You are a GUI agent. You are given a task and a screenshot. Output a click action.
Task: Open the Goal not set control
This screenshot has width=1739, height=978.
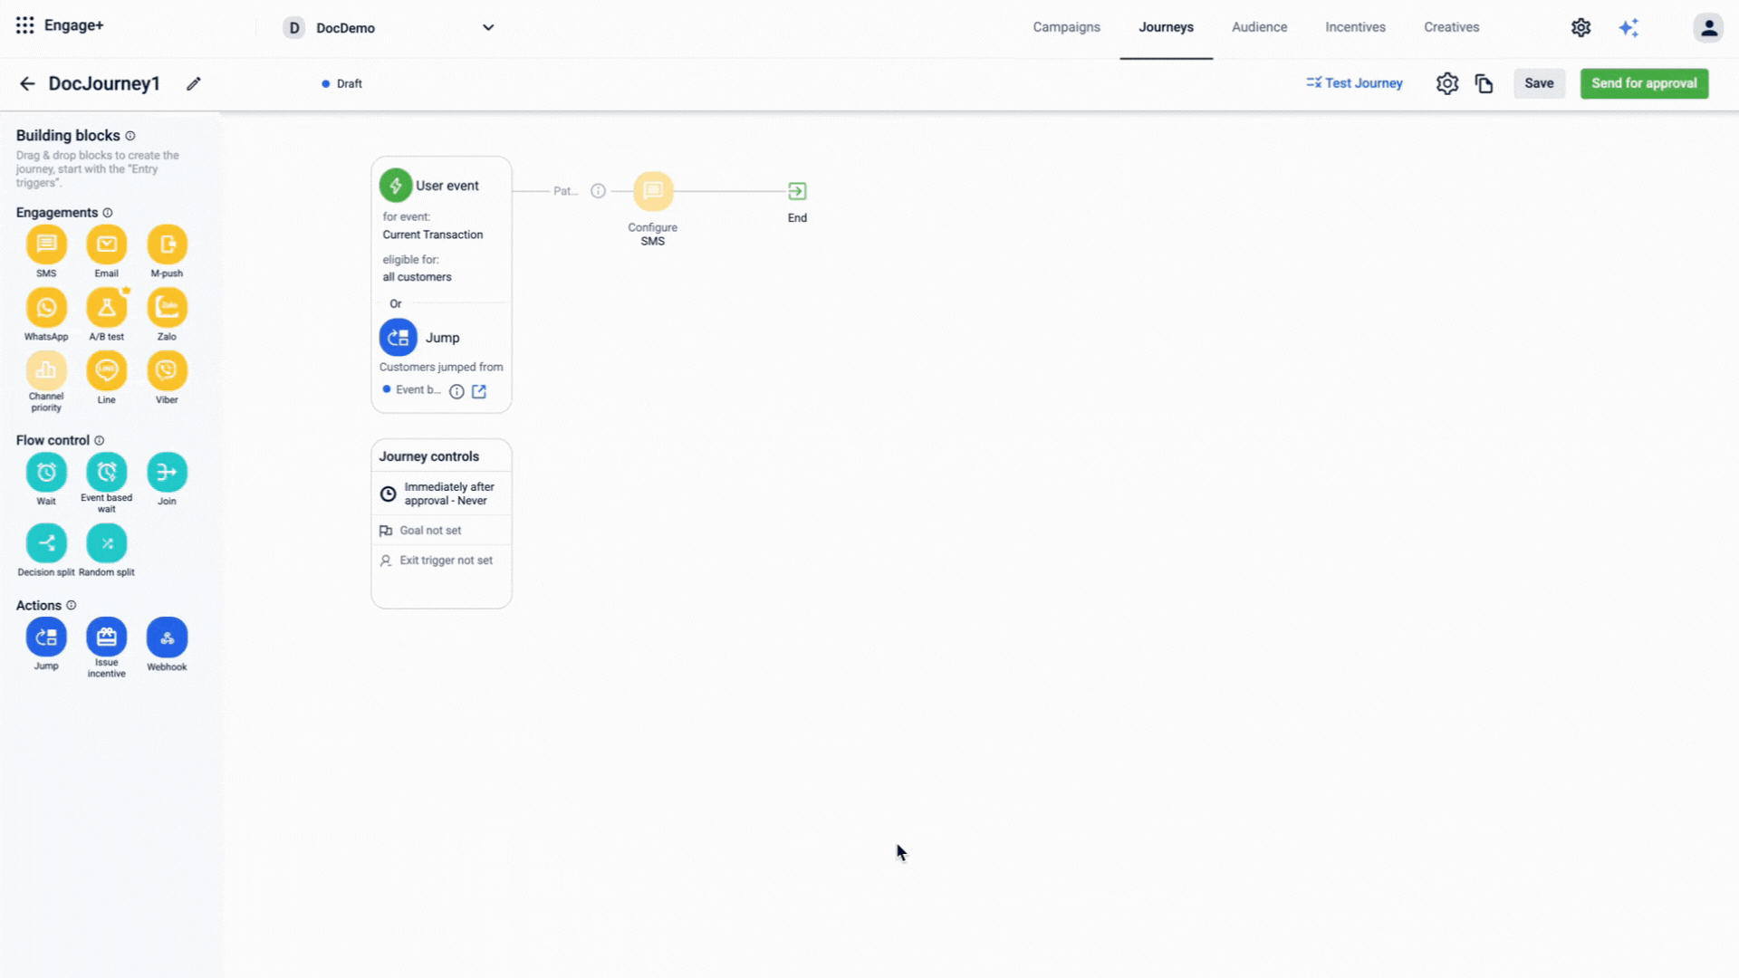coord(430,531)
